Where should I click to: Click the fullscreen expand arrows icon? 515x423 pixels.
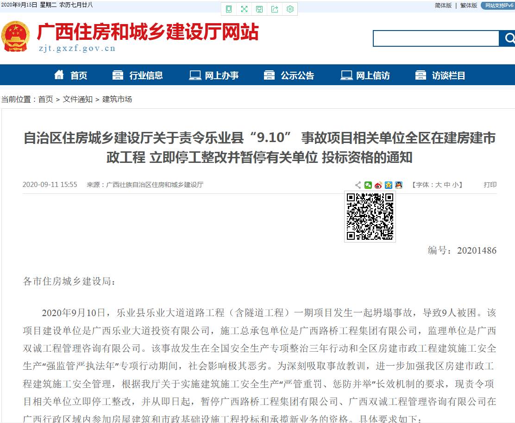click(244, 9)
